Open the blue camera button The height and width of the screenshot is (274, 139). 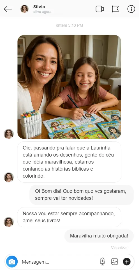coord(12,262)
